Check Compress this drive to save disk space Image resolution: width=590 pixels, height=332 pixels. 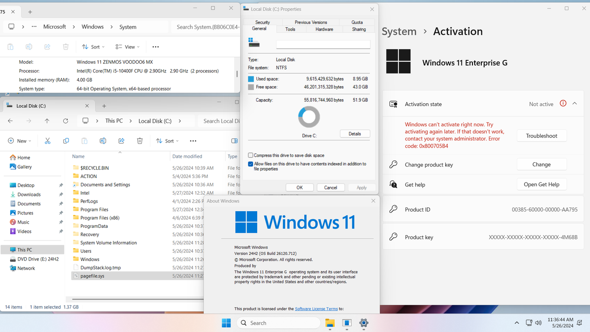pos(250,155)
